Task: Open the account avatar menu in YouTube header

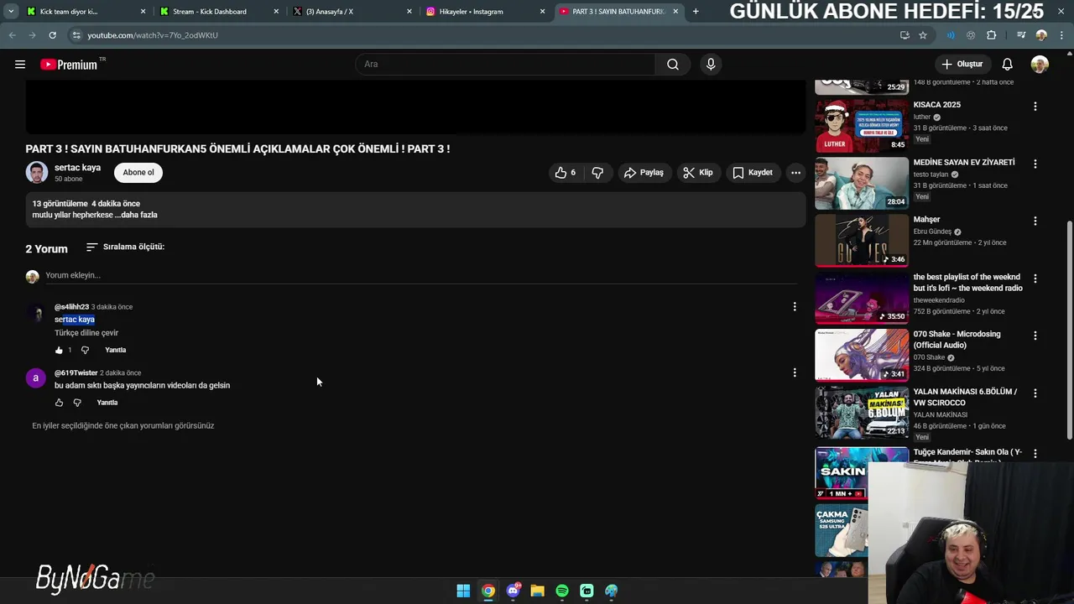Action: point(1040,65)
